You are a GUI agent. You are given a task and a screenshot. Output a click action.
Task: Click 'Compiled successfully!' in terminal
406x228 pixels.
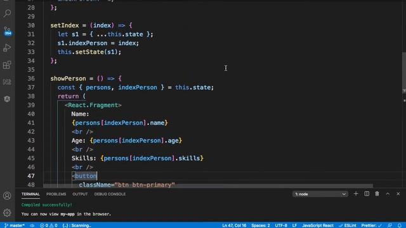(x=46, y=205)
